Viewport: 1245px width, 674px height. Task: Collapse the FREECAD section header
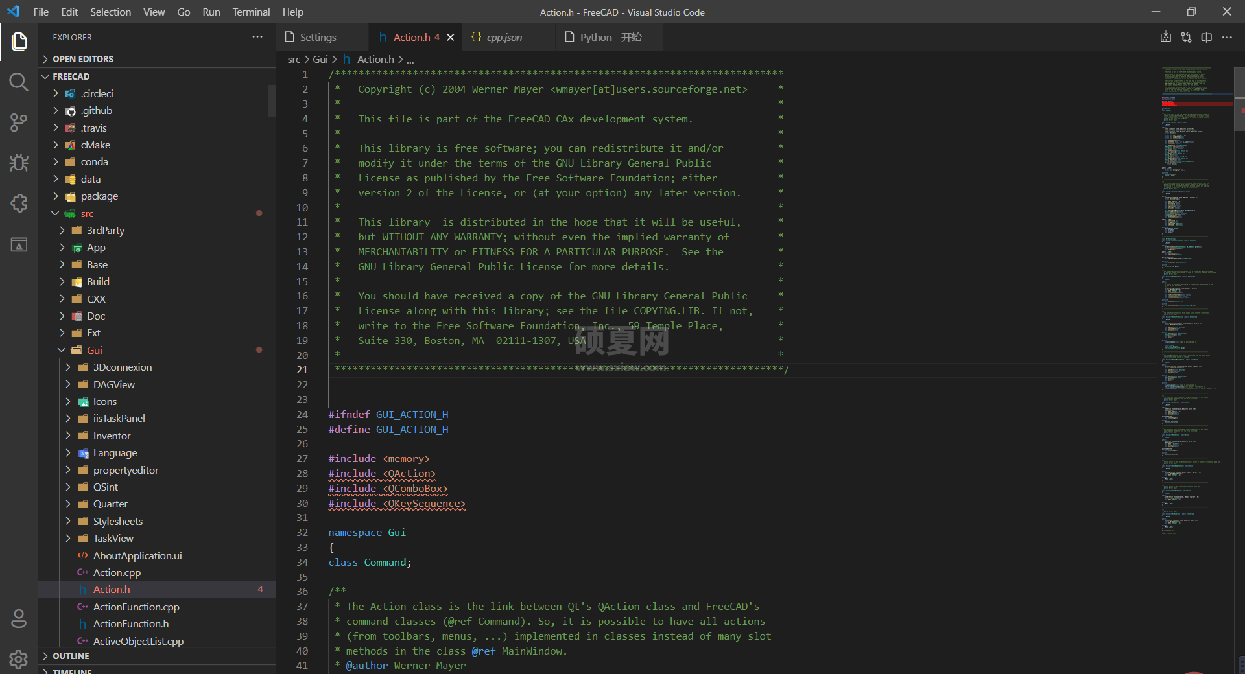pos(157,76)
